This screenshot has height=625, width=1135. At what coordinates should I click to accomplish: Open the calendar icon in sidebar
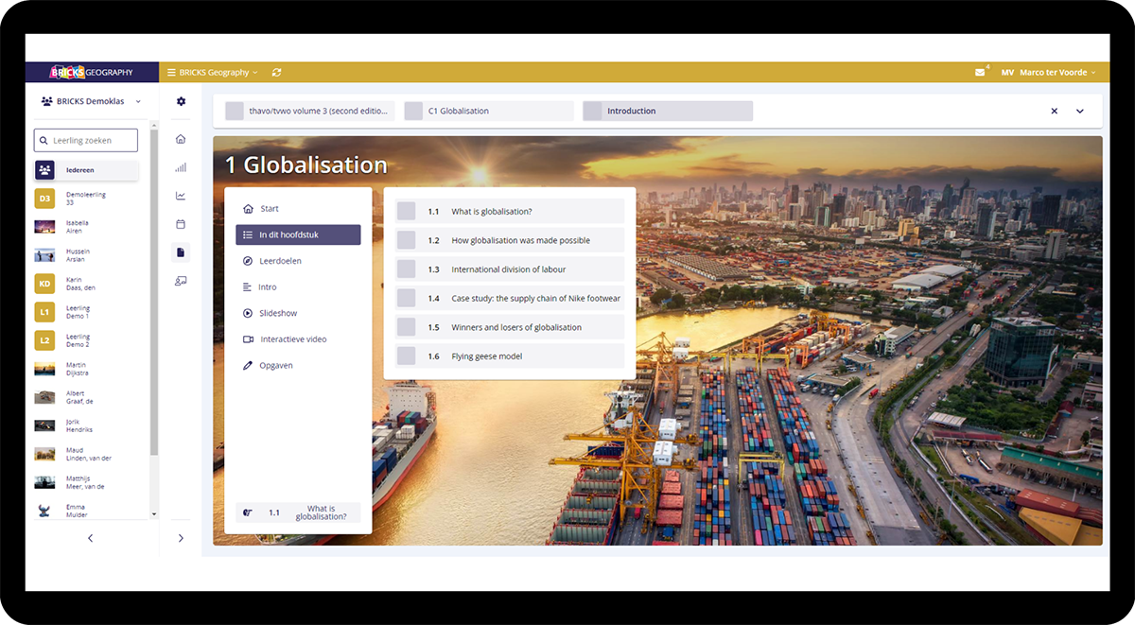(181, 224)
